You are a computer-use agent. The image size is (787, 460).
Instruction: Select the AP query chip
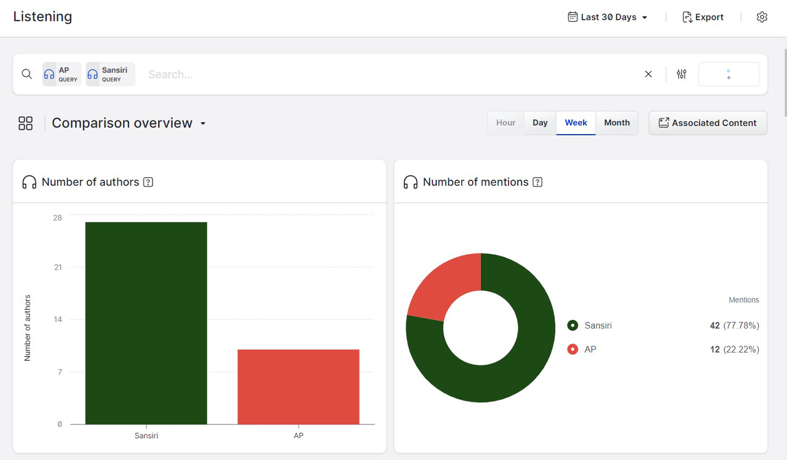point(61,74)
